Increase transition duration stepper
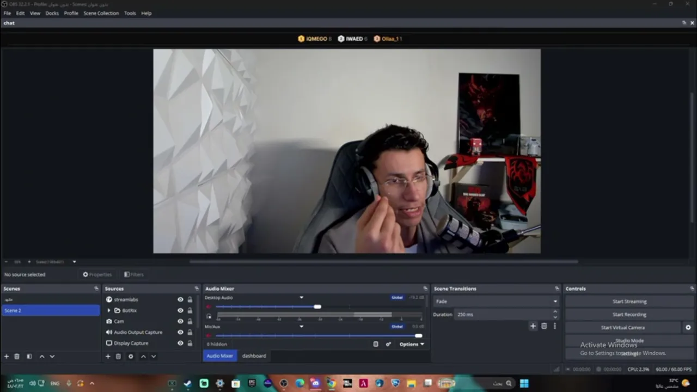This screenshot has width=697, height=392. pyautogui.click(x=555, y=312)
